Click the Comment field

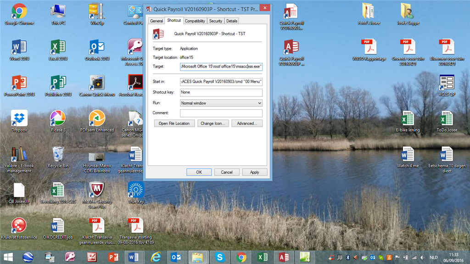221,113
